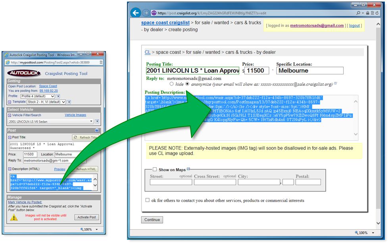Click the forward arrow in the Craigslist browser
The width and height of the screenshot is (390, 245).
146,13
